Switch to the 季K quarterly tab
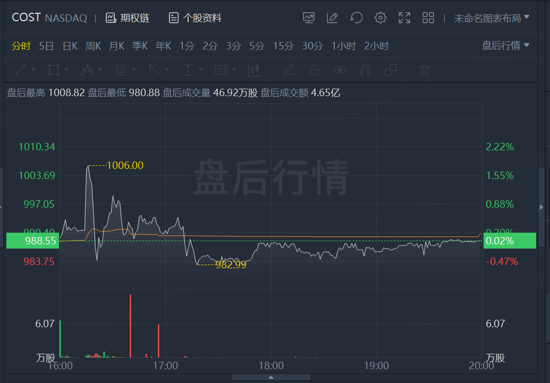This screenshot has width=550, height=383. 140,46
